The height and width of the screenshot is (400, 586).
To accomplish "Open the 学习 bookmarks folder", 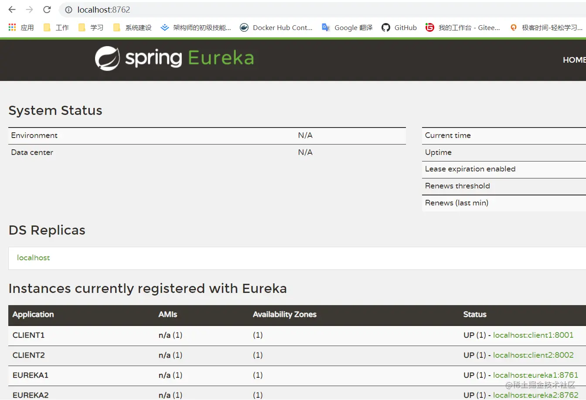I will (91, 27).
